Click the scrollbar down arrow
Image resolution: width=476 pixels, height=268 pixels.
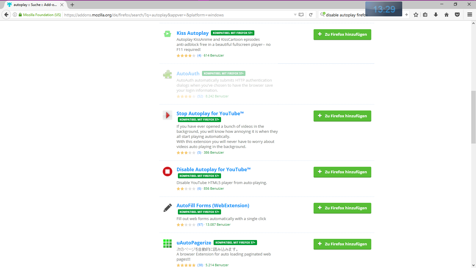point(473,265)
